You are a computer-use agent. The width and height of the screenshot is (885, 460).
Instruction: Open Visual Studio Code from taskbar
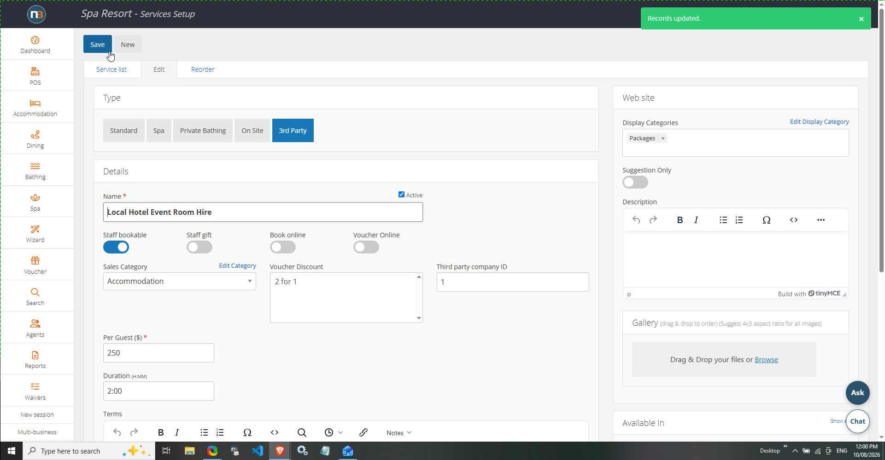[258, 451]
